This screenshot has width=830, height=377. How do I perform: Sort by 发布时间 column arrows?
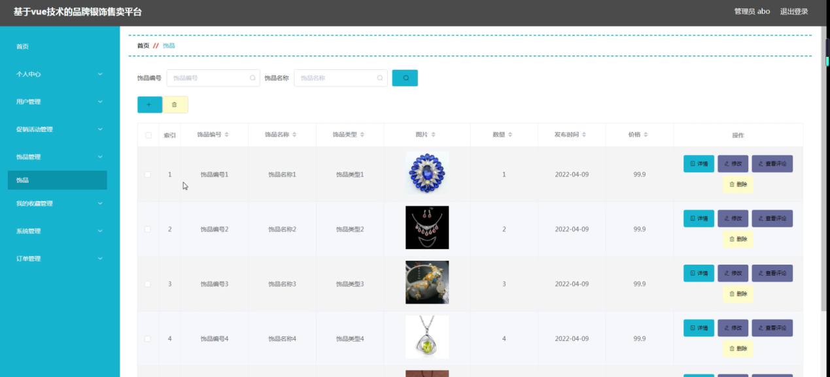pos(583,135)
